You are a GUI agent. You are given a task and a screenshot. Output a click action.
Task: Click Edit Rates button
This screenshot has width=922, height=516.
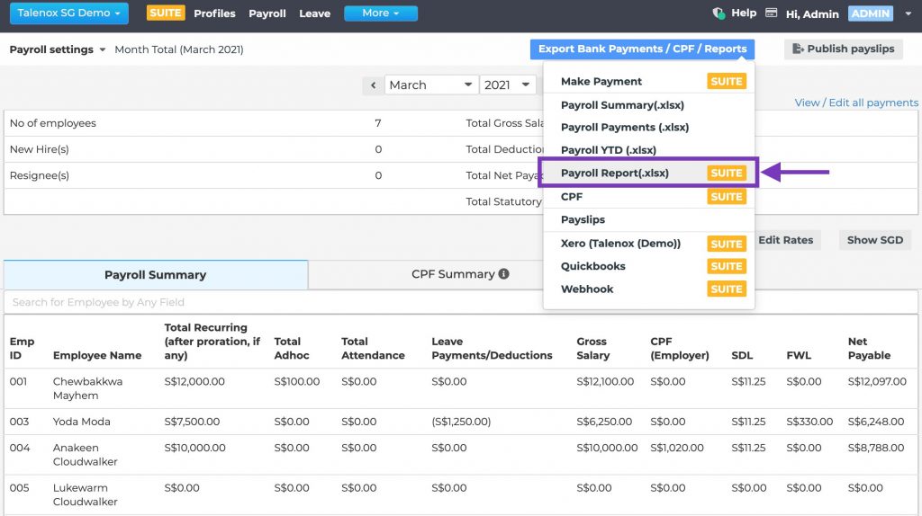click(x=785, y=240)
